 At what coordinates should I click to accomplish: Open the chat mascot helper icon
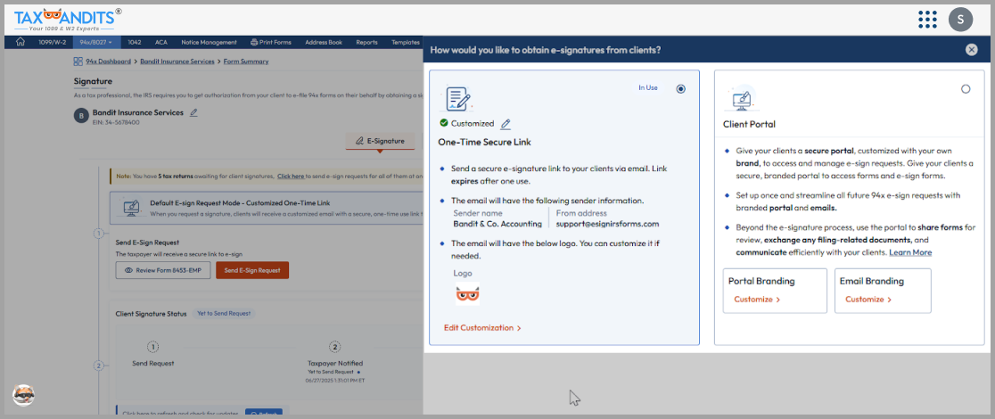click(23, 395)
